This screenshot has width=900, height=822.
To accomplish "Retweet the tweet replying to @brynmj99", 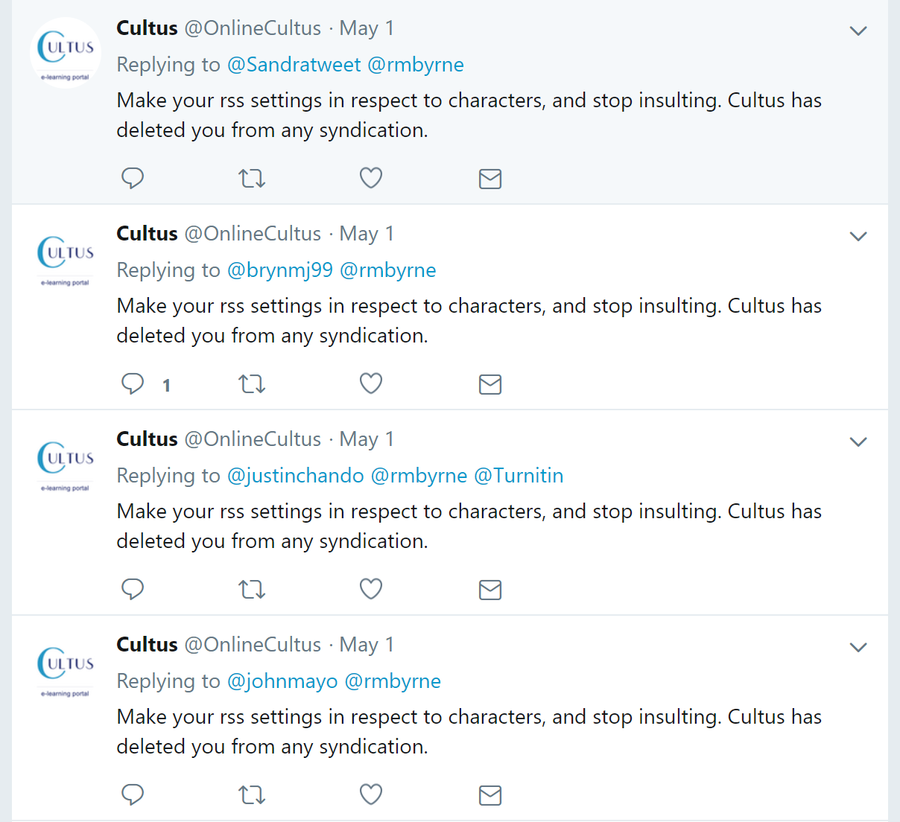I will click(x=252, y=384).
